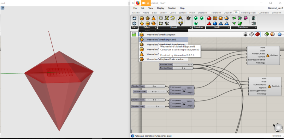
Task: Toggle shaded preview mode red cylinder icon
Action: click(257, 34)
